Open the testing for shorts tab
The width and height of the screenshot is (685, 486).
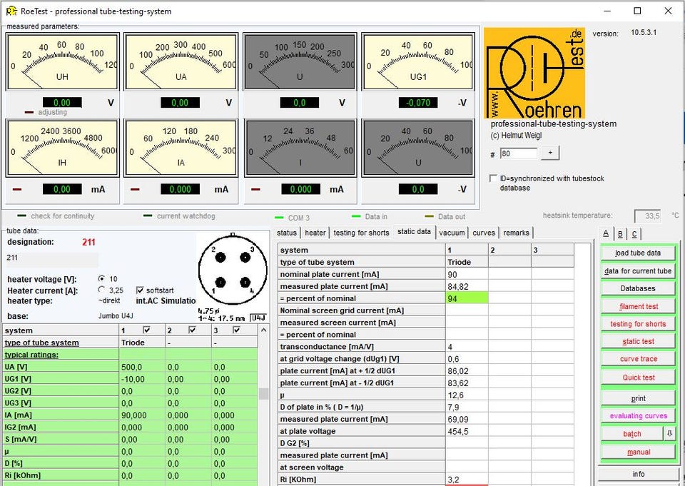click(361, 233)
